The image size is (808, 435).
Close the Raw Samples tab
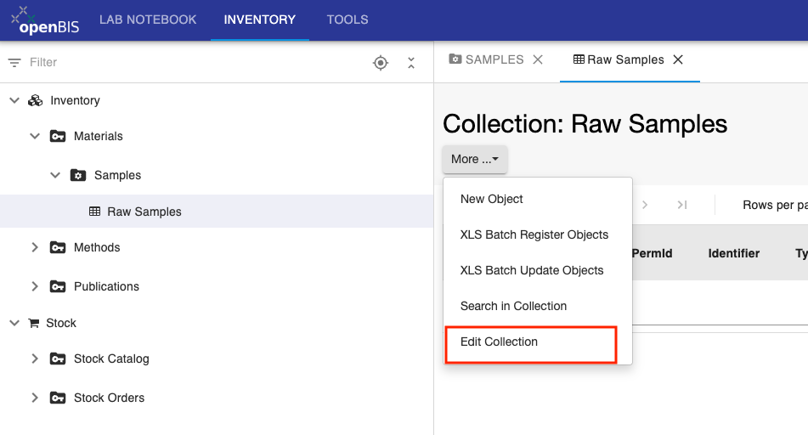click(678, 59)
